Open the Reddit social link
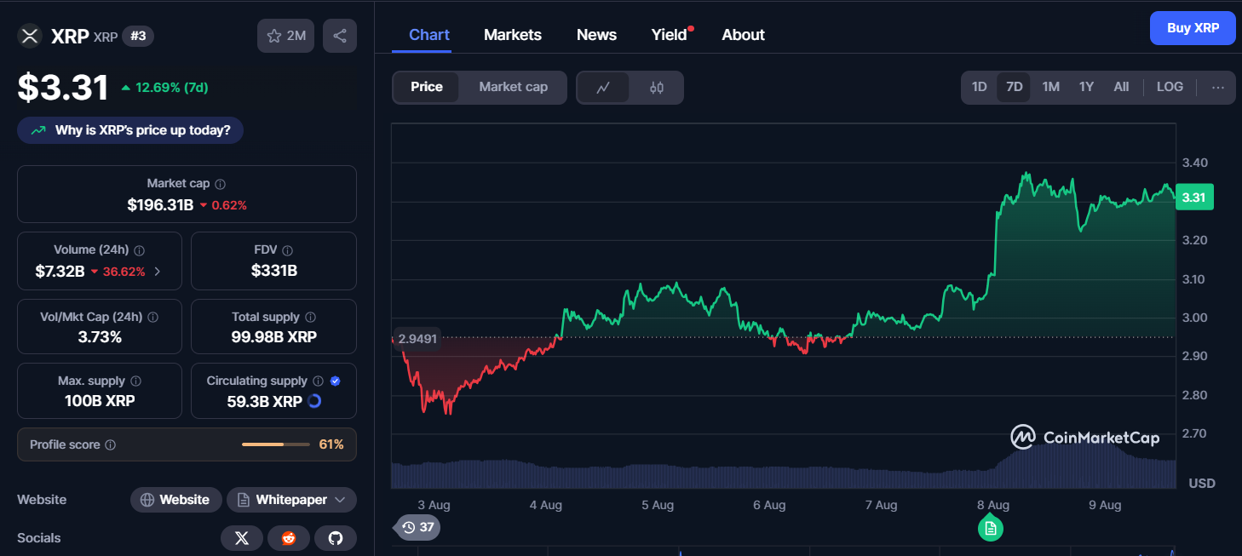The image size is (1242, 556). (289, 538)
